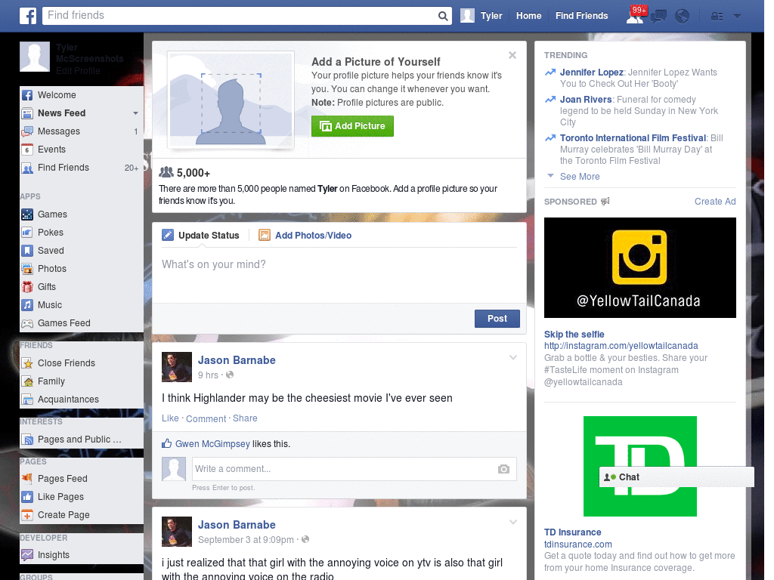Screen dimensions: 774x580
Task: Select the Update Status tab
Action: tap(200, 236)
